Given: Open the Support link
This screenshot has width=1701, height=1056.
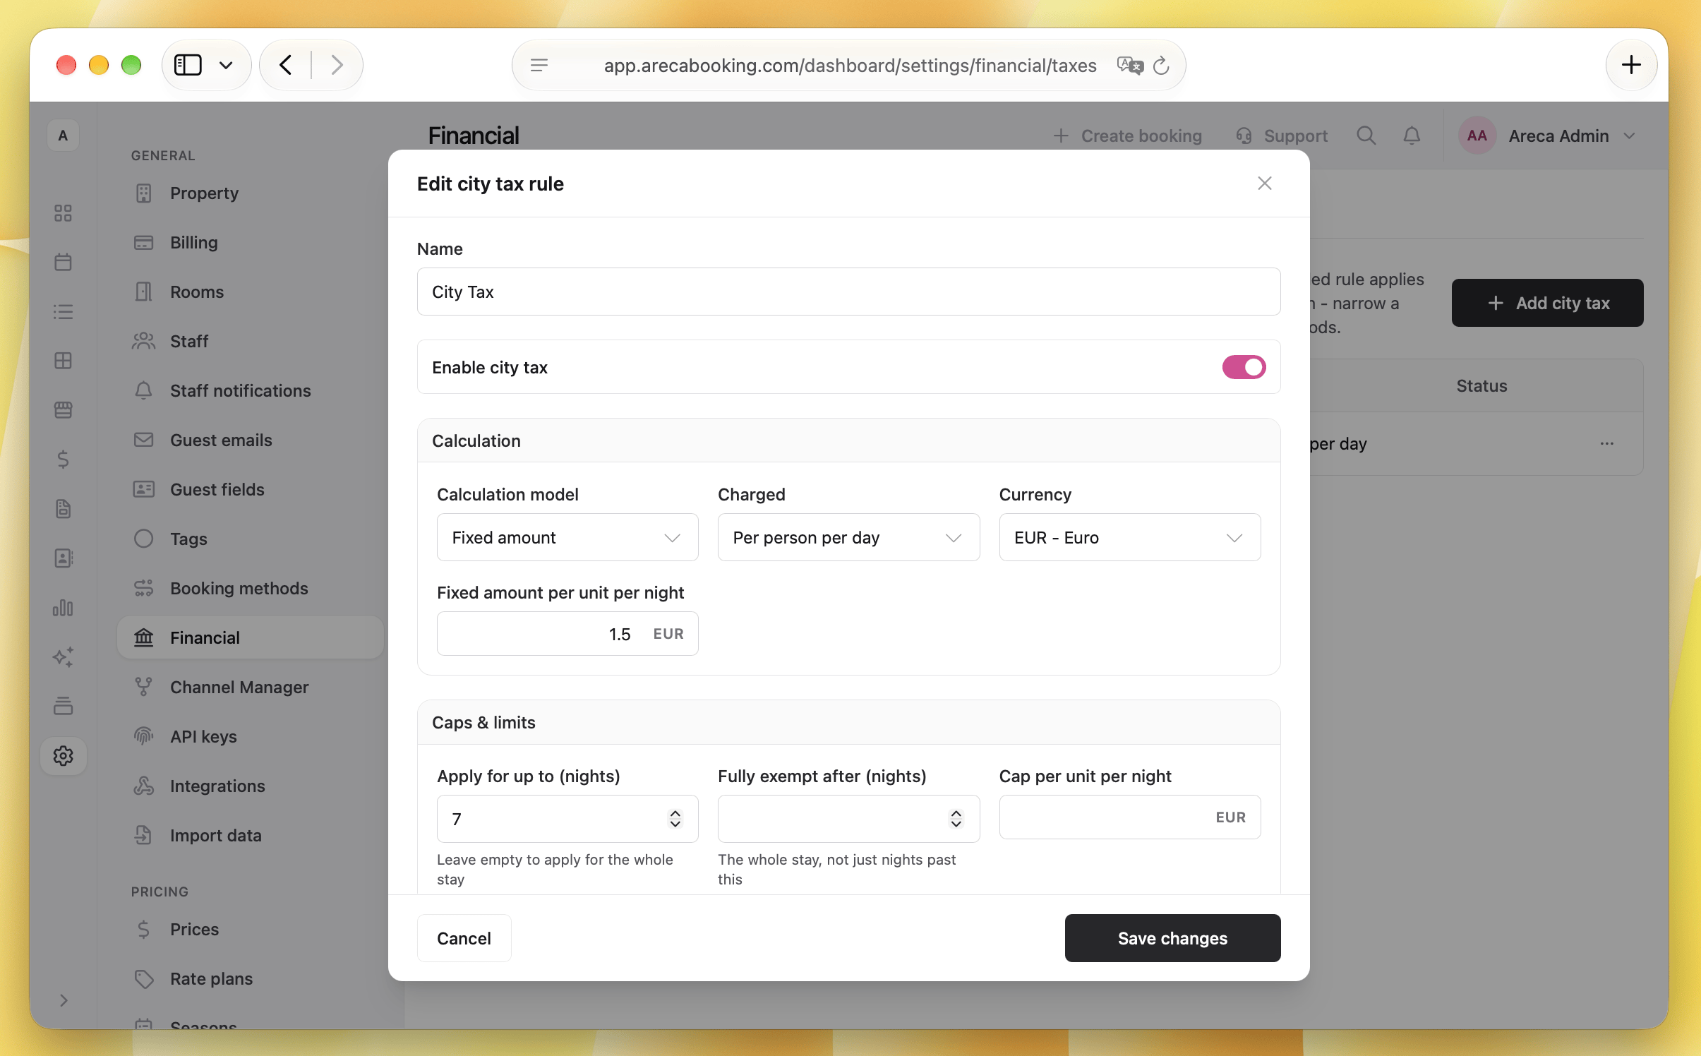Looking at the screenshot, I should 1282,136.
